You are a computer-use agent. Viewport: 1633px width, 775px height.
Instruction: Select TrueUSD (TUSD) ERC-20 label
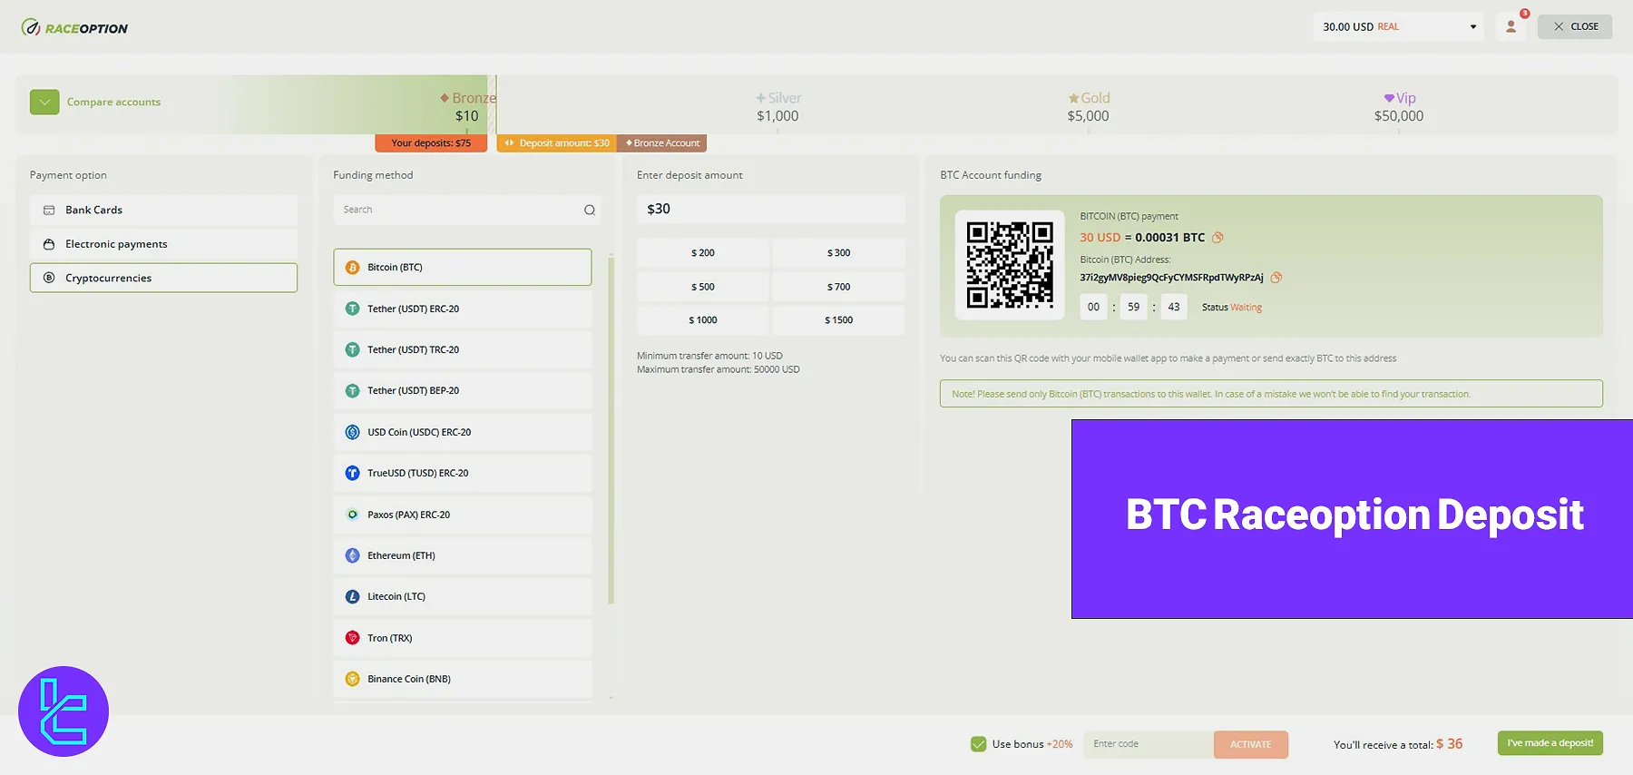click(x=417, y=473)
